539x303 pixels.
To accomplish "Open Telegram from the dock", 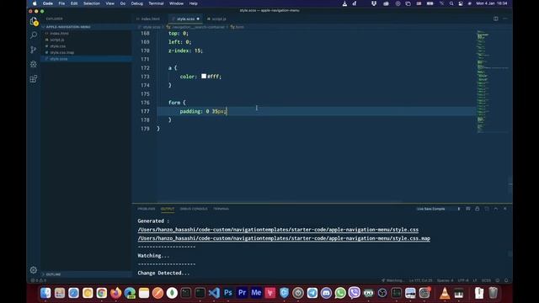I will 312,293.
